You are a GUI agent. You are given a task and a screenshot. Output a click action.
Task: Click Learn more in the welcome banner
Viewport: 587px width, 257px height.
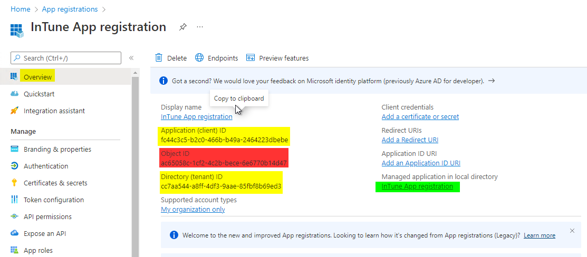tap(540, 235)
